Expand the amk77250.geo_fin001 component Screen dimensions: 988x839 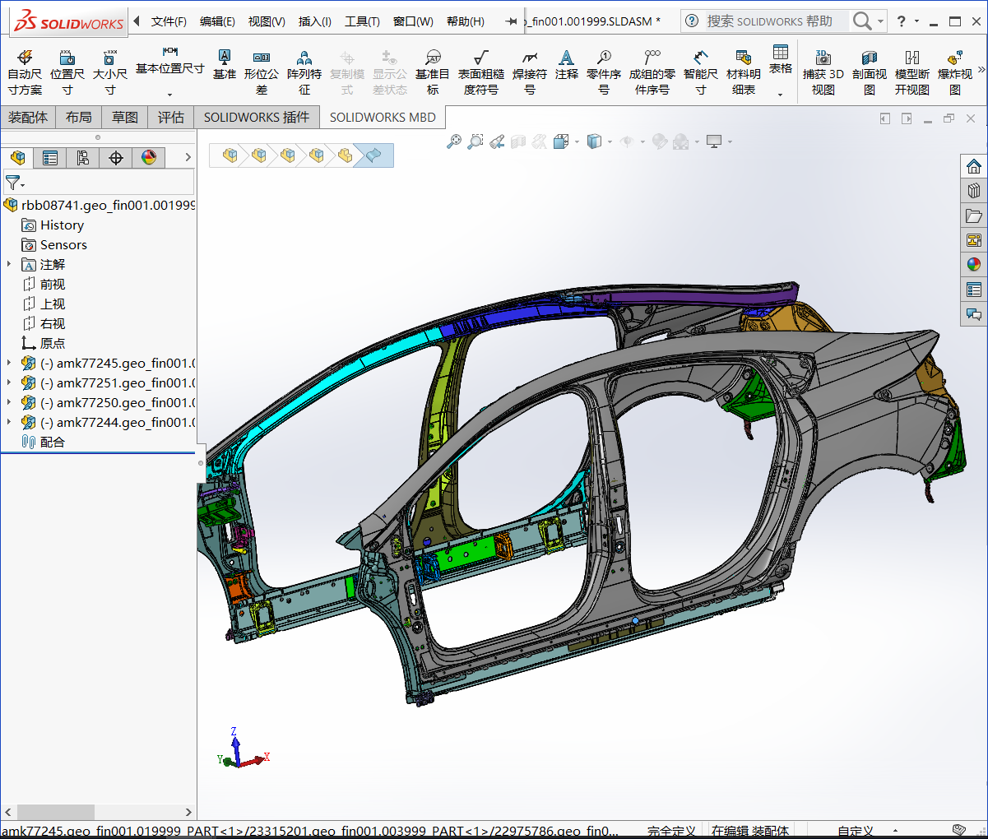[9, 402]
